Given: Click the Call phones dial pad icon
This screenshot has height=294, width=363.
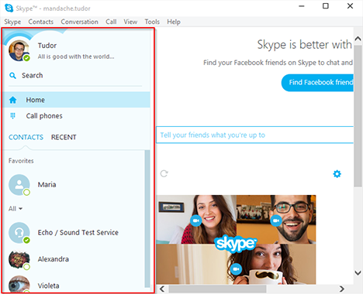Looking at the screenshot, I should click(x=12, y=116).
